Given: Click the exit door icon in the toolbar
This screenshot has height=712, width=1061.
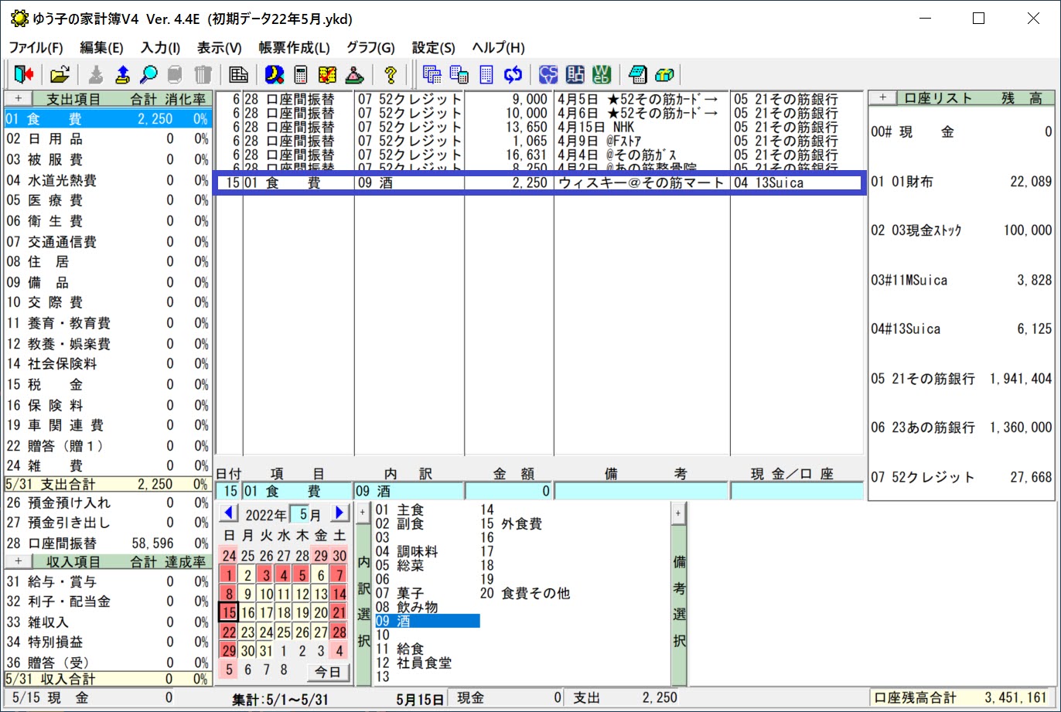Looking at the screenshot, I should (24, 75).
